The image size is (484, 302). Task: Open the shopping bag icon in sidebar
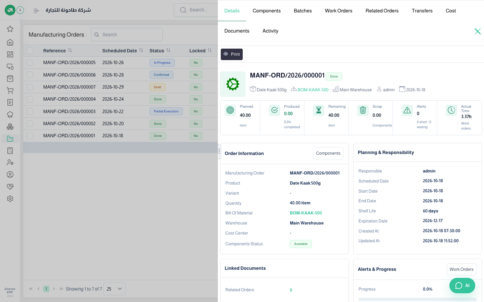point(10,79)
